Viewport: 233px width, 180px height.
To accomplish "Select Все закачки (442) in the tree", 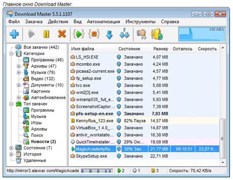I will coord(41,47).
